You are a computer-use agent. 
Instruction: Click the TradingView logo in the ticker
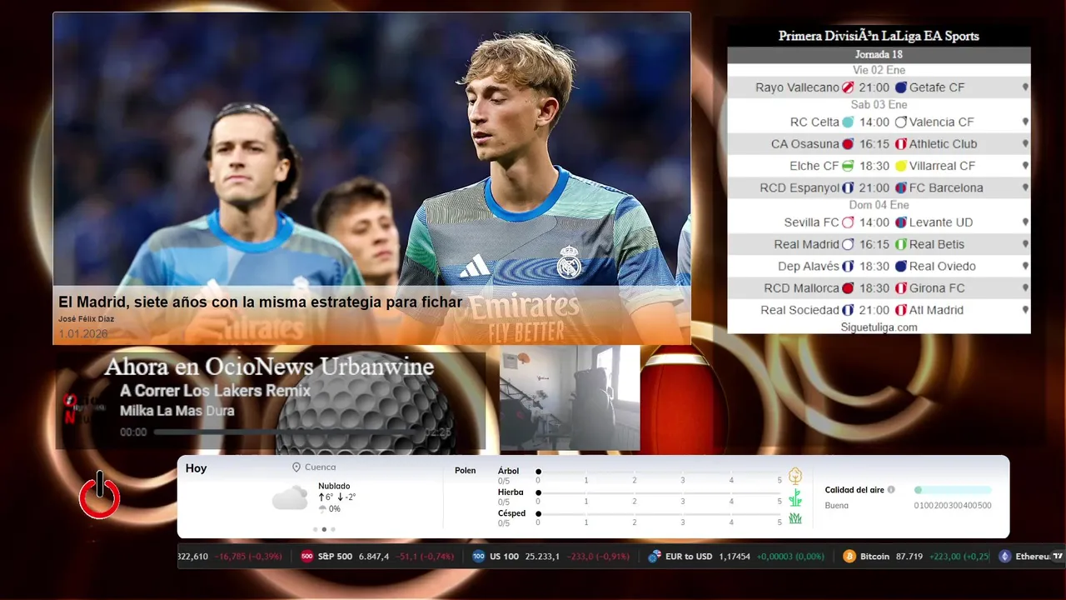click(x=1058, y=556)
